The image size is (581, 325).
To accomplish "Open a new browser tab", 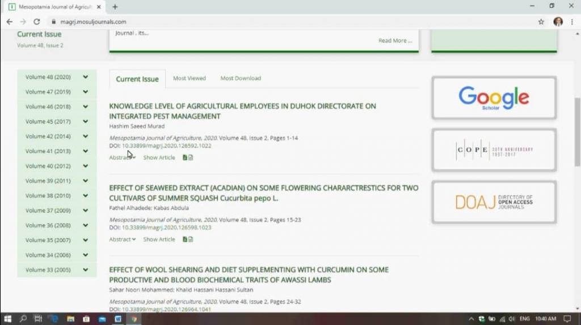I will (115, 7).
